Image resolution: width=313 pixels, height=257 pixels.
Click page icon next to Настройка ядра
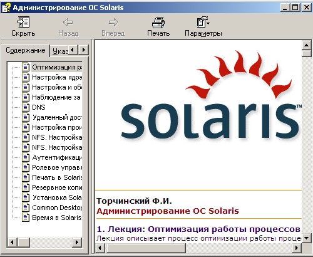(x=26, y=77)
